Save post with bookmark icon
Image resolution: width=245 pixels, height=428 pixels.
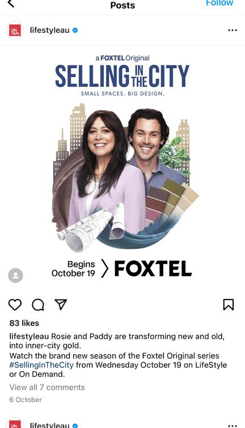click(229, 305)
